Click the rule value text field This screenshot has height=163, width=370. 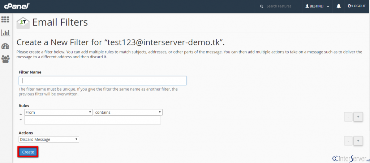click(92, 120)
